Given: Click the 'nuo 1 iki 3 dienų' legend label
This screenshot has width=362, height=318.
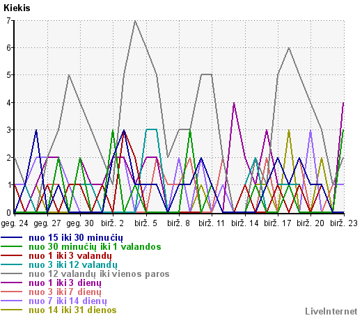Looking at the screenshot, I should (65, 283).
